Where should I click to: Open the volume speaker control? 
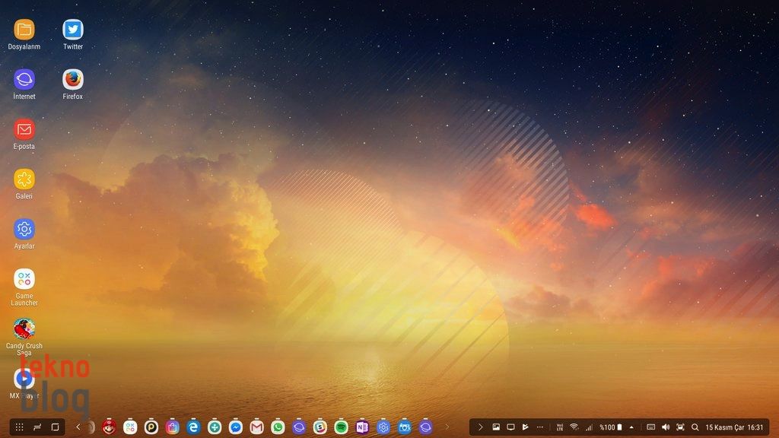[x=666, y=427]
